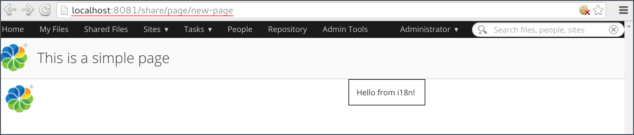Viewport: 634px width, 135px height.
Task: Click the Alfresco logo in header
Action: click(14, 57)
